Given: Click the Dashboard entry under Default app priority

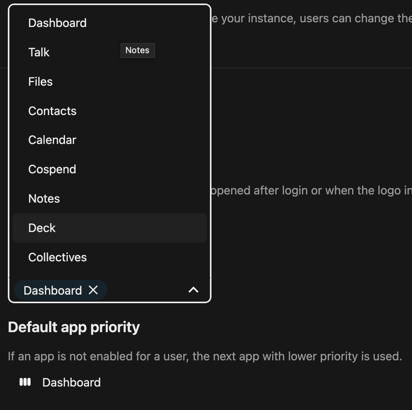Looking at the screenshot, I should coord(71,382).
